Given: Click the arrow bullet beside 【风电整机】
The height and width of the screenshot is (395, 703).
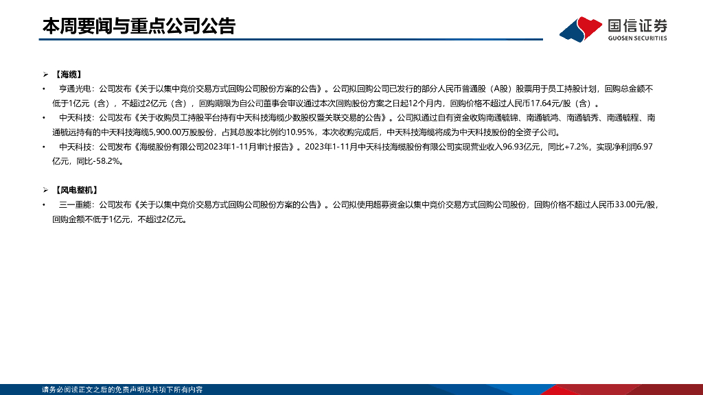Looking at the screenshot, I should [45, 191].
